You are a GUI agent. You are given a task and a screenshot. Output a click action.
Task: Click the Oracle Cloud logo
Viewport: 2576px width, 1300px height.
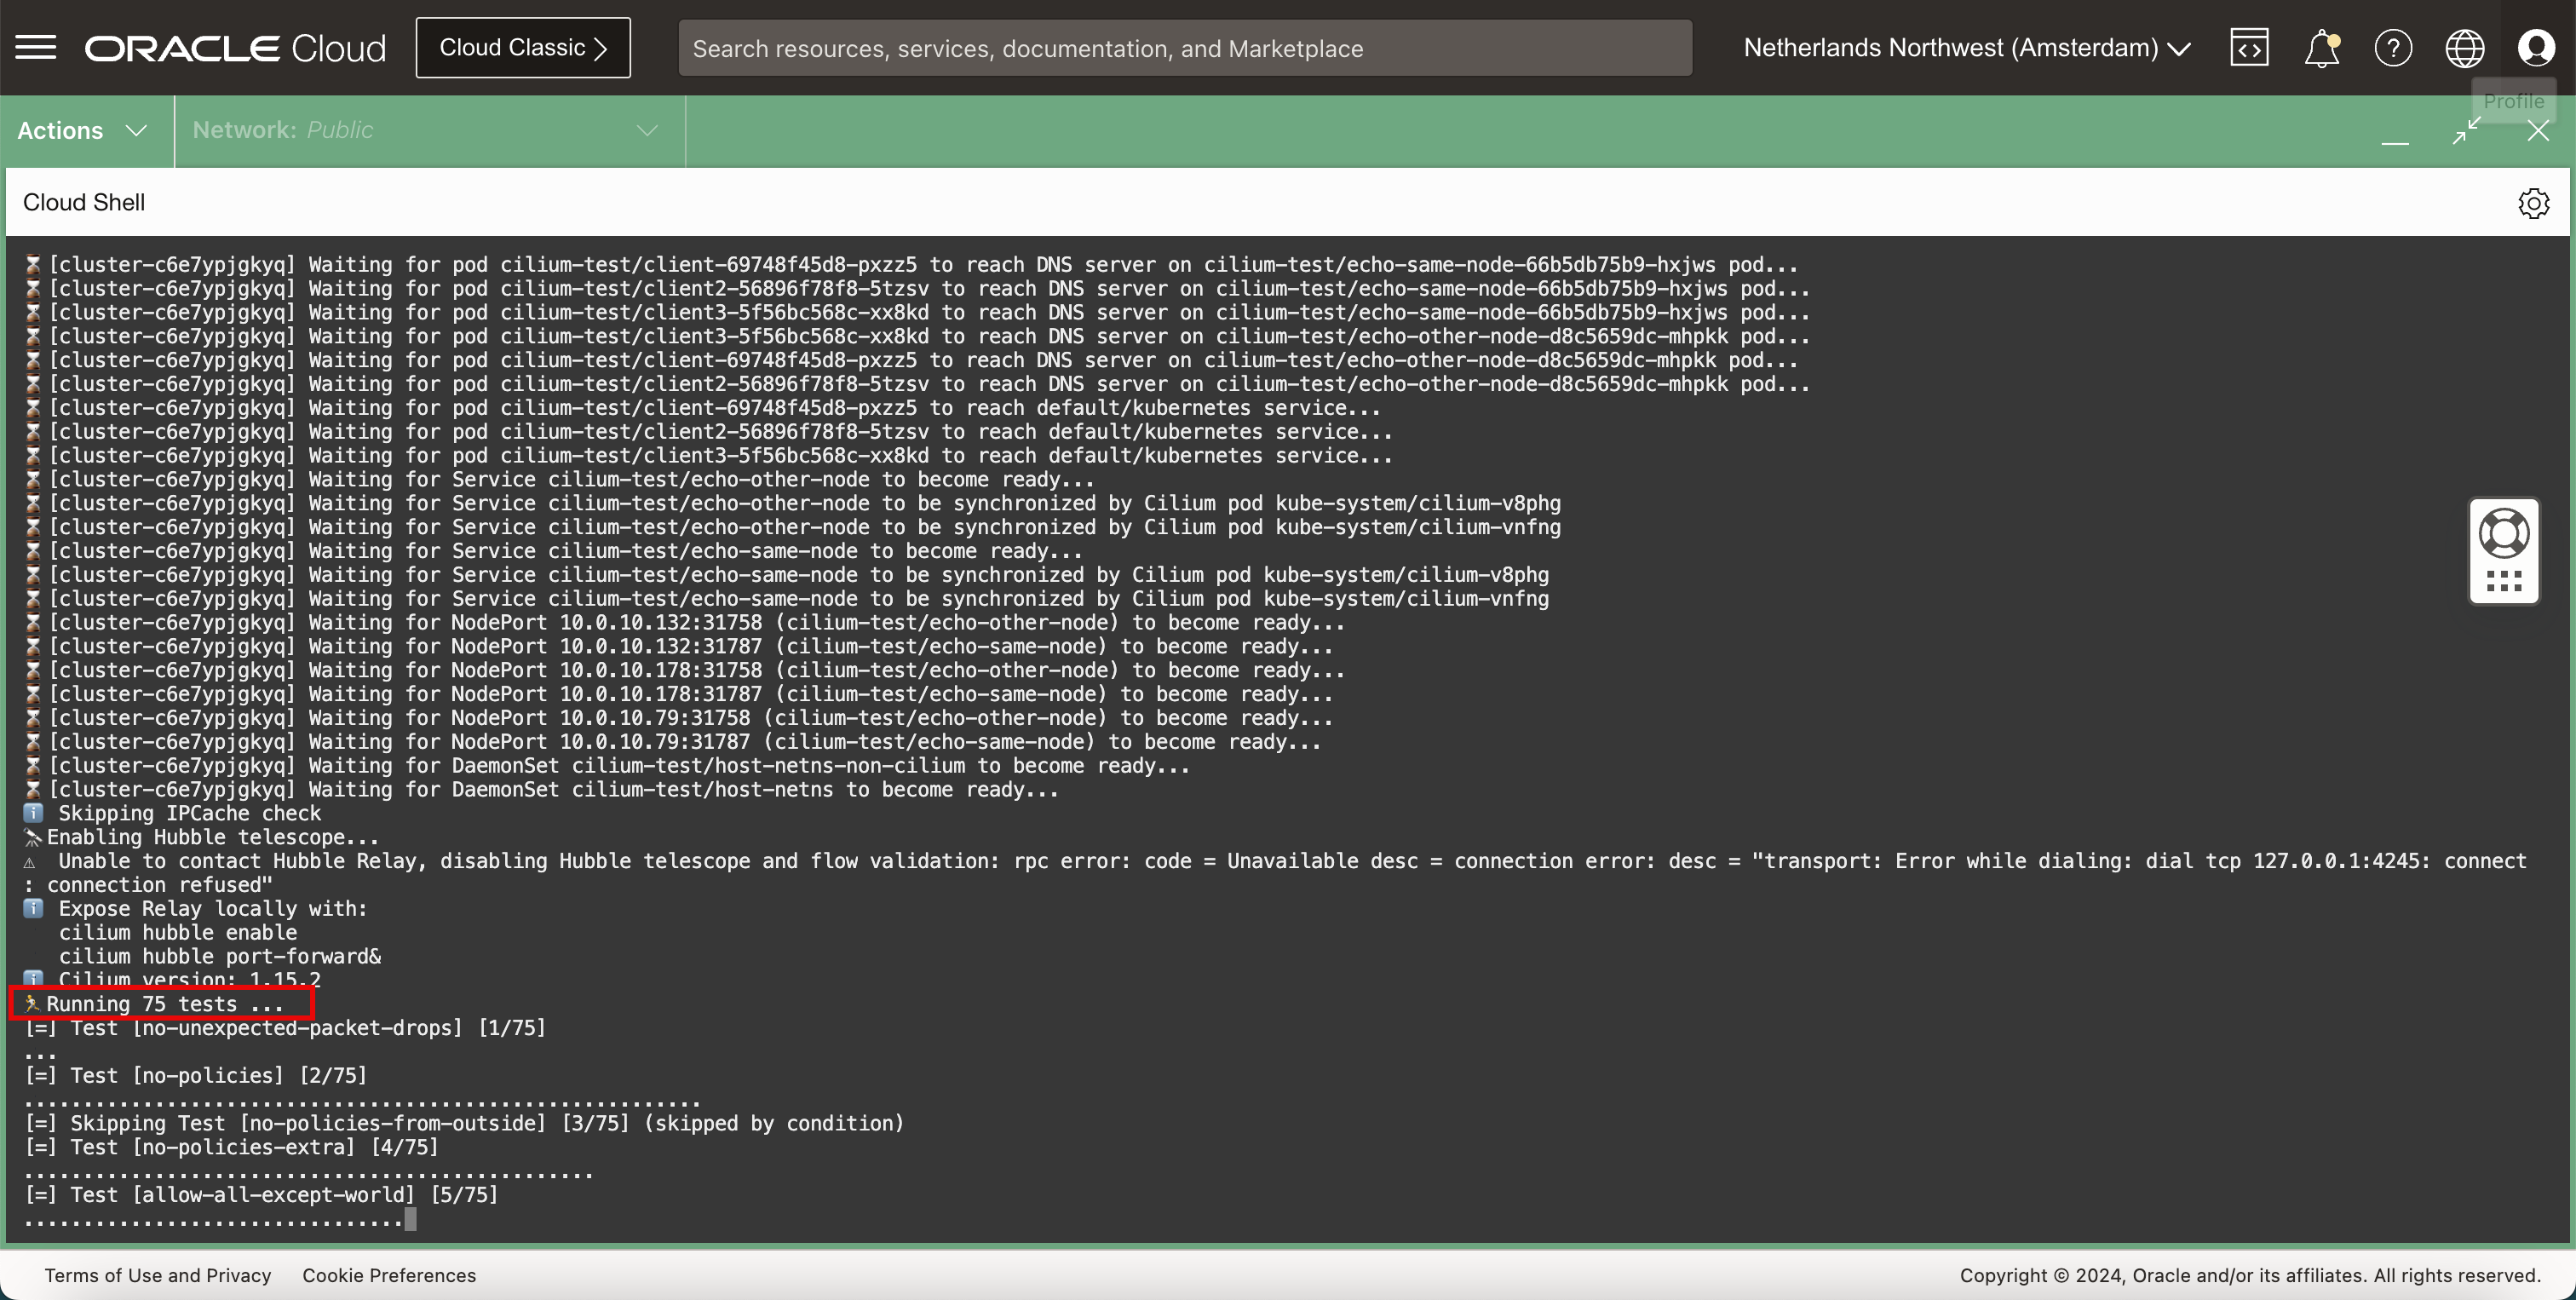(x=235, y=48)
